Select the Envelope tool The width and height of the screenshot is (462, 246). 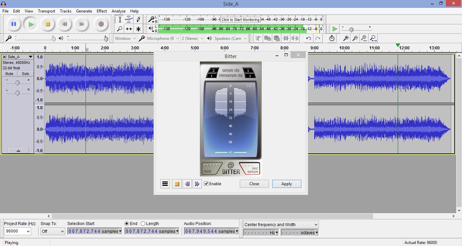[x=129, y=20]
